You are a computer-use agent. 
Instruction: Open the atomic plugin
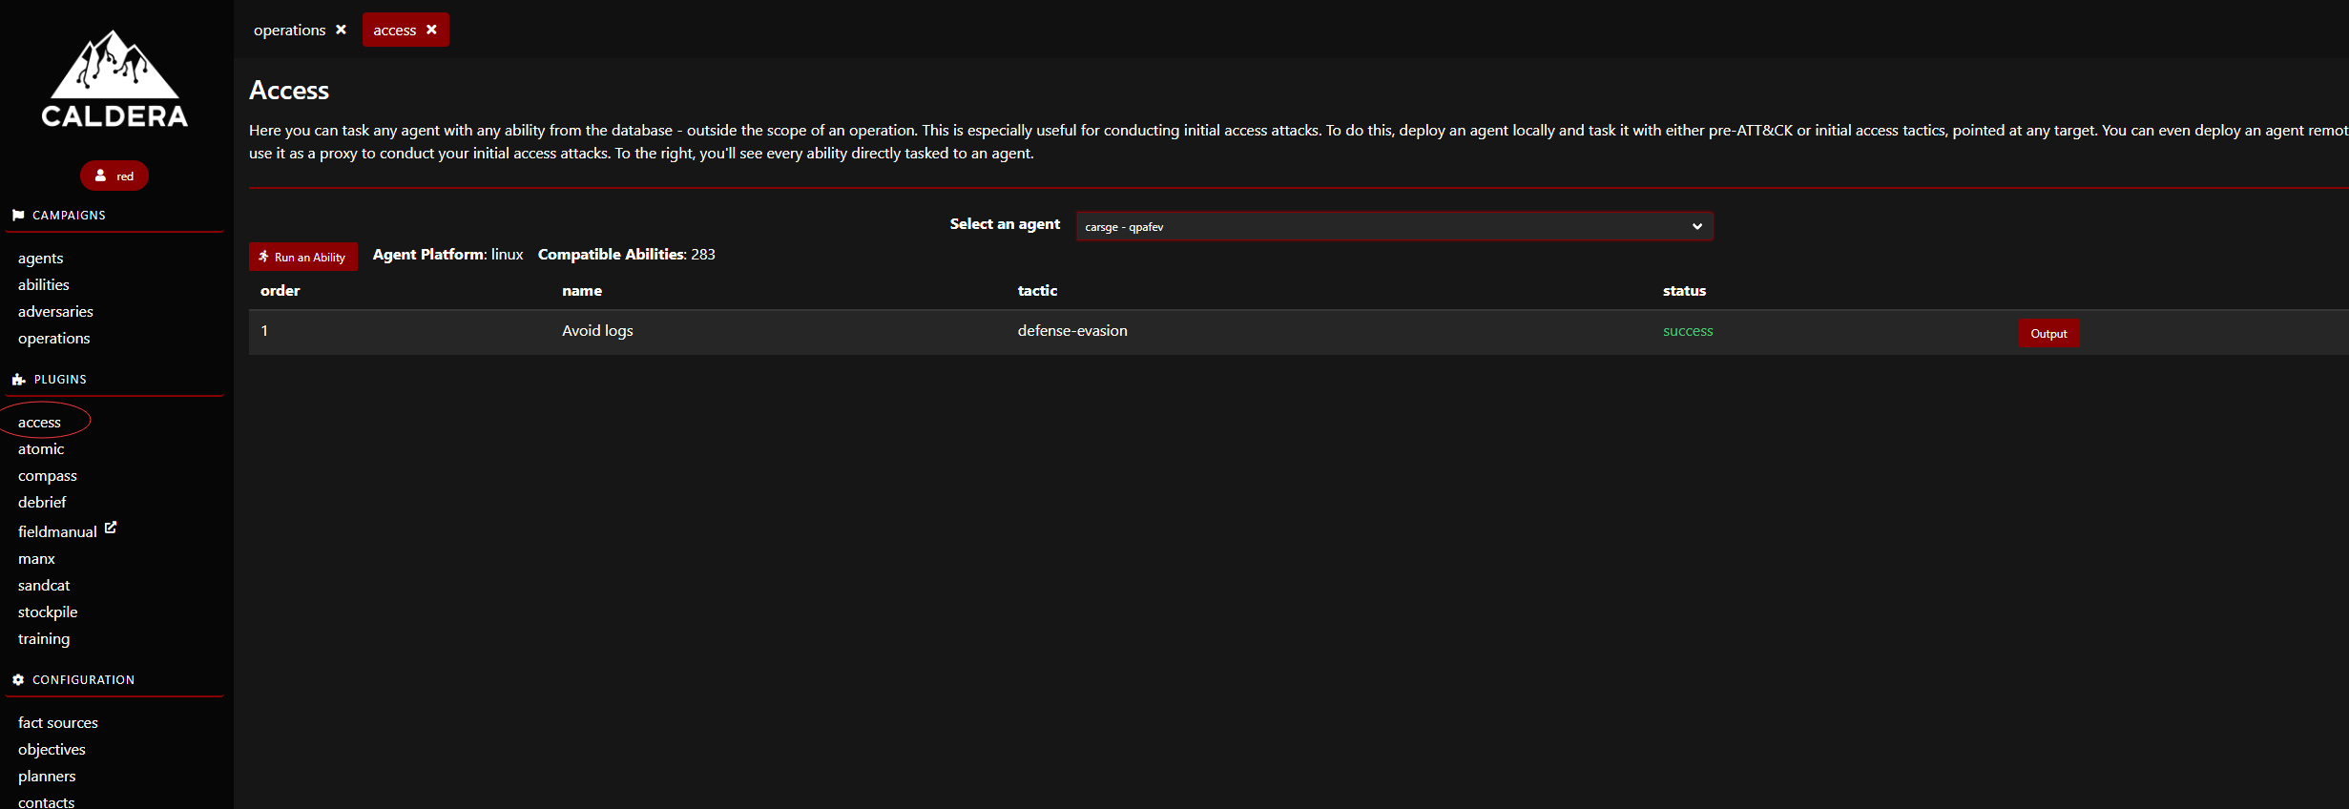[41, 448]
